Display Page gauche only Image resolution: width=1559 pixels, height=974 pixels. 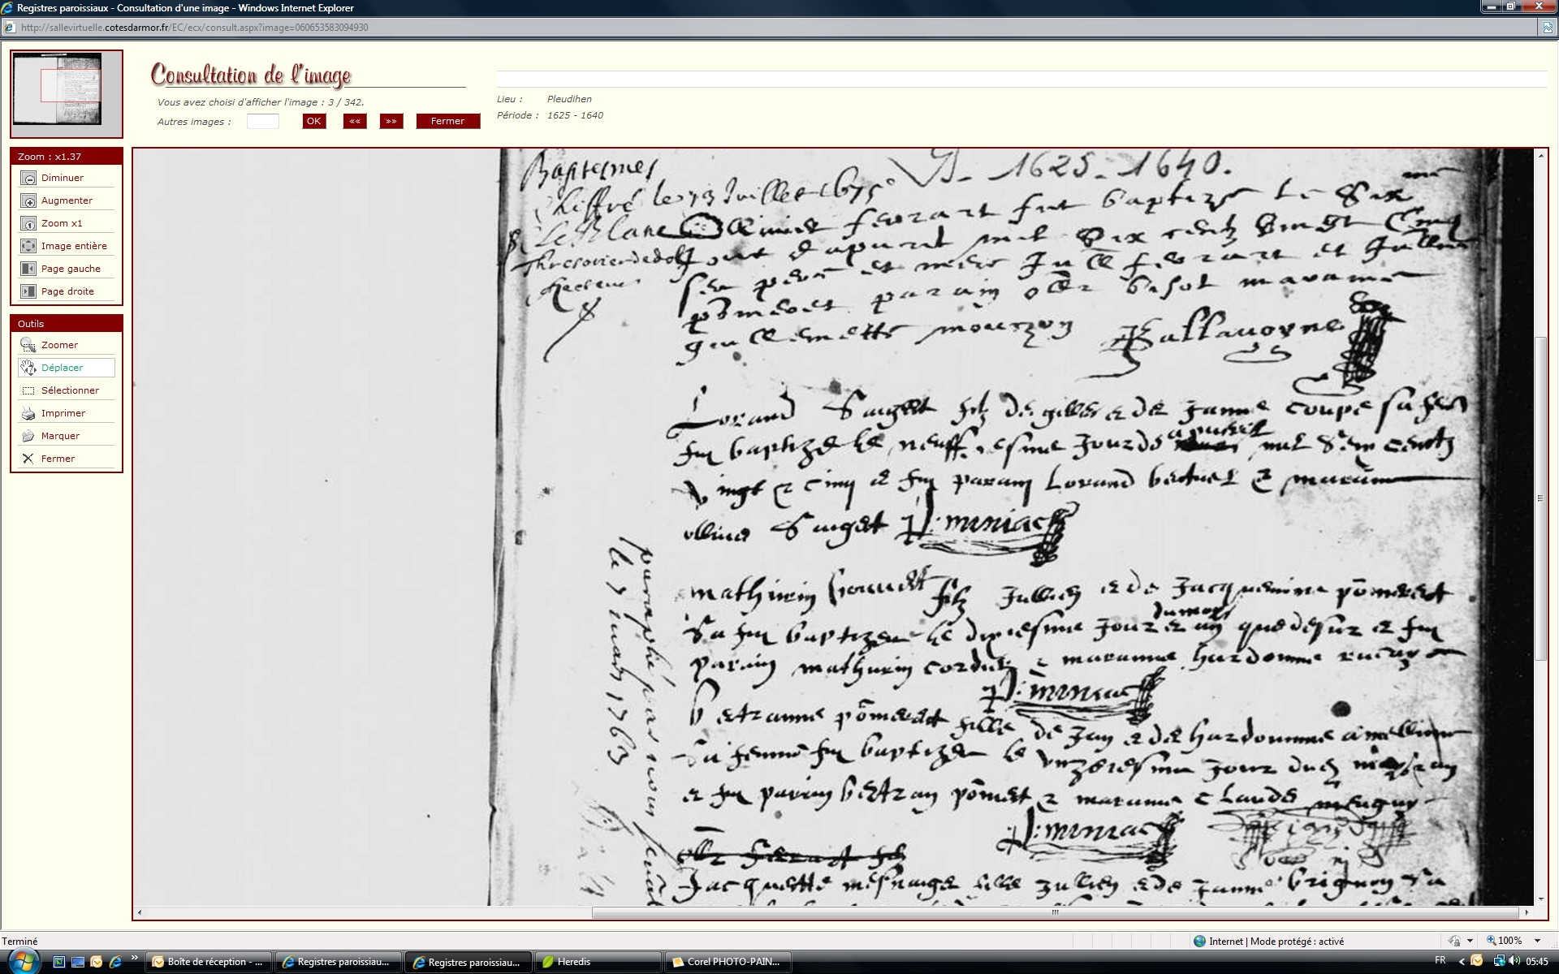coord(28,269)
